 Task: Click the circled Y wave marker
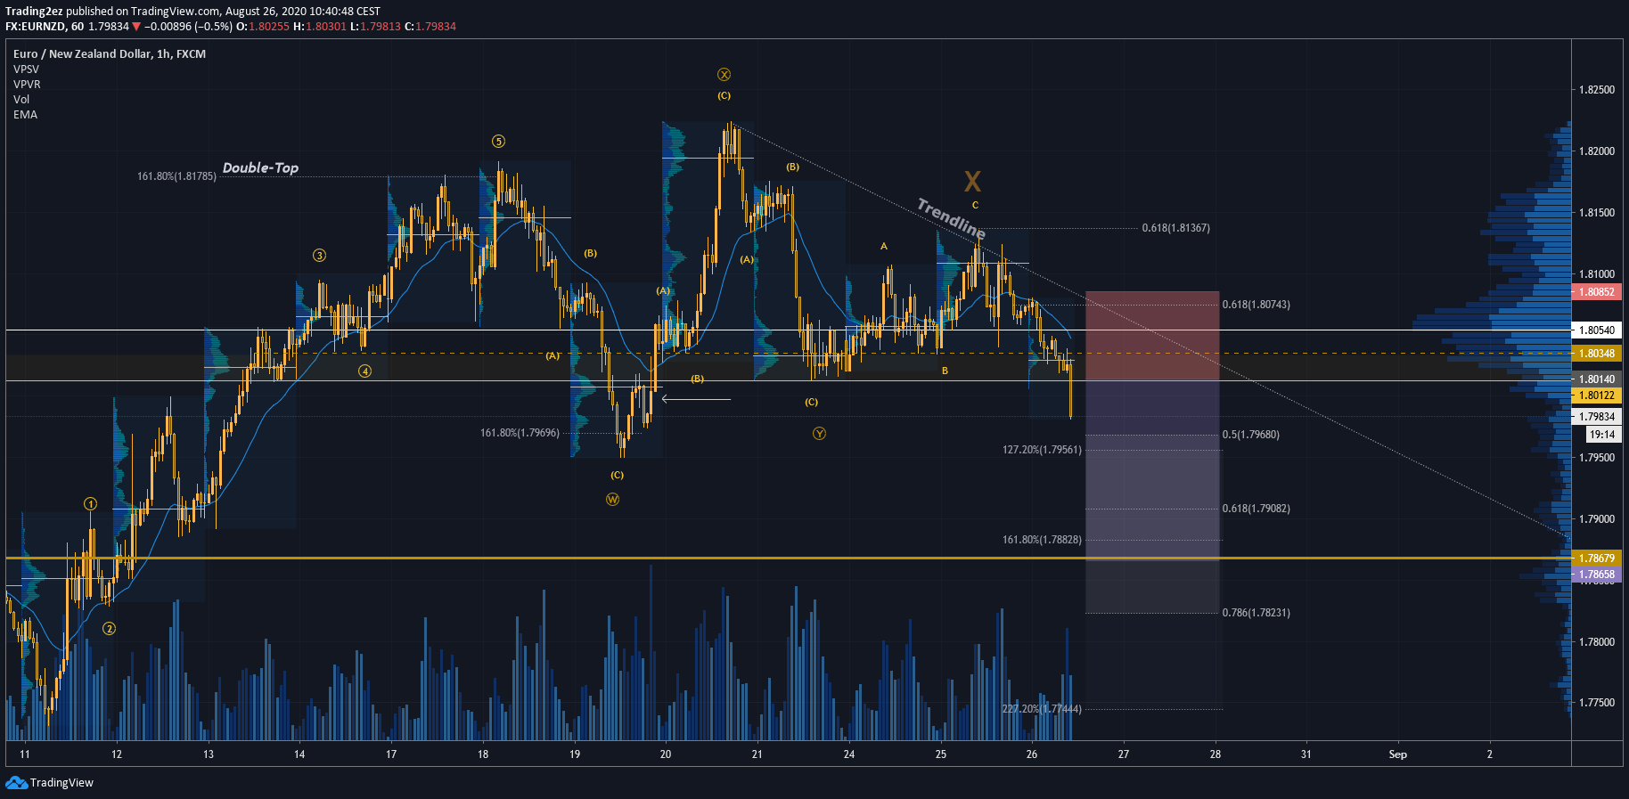click(819, 434)
